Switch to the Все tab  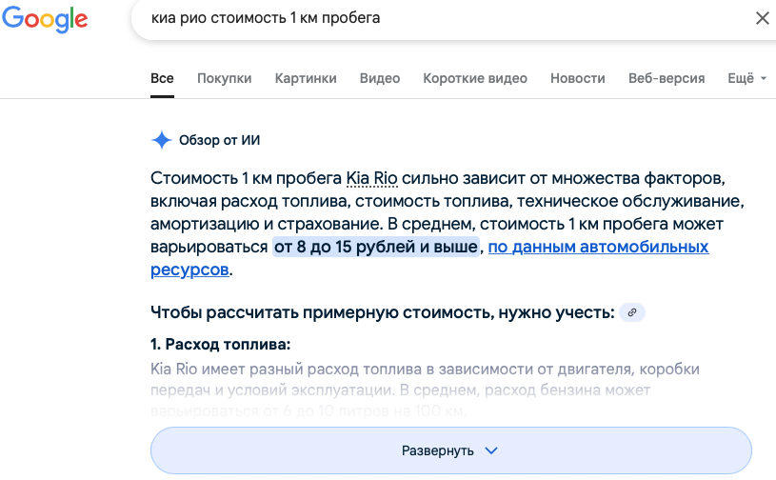coord(162,78)
